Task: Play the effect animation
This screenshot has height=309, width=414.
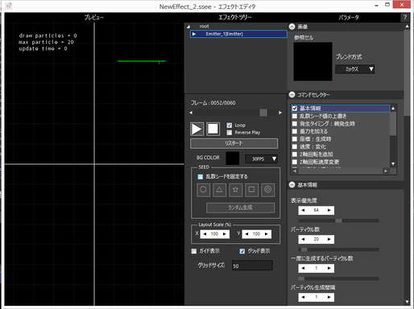Action: [197, 129]
